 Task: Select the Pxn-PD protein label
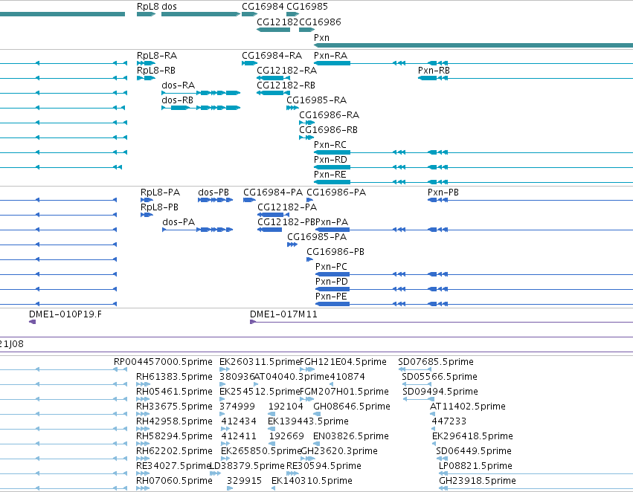pyautogui.click(x=332, y=282)
